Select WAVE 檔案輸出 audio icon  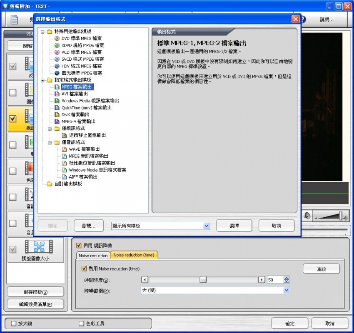tap(65, 149)
